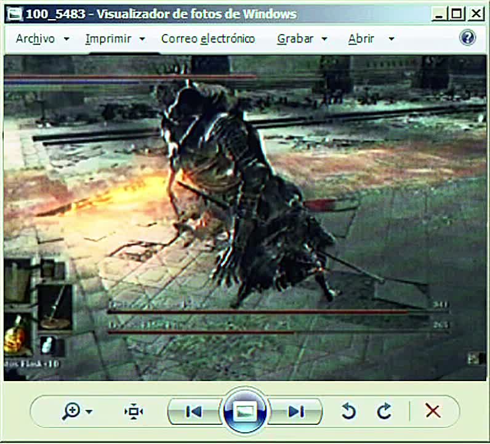490x444 pixels.
Task: Open the blue Help question-mark icon
Action: click(467, 38)
